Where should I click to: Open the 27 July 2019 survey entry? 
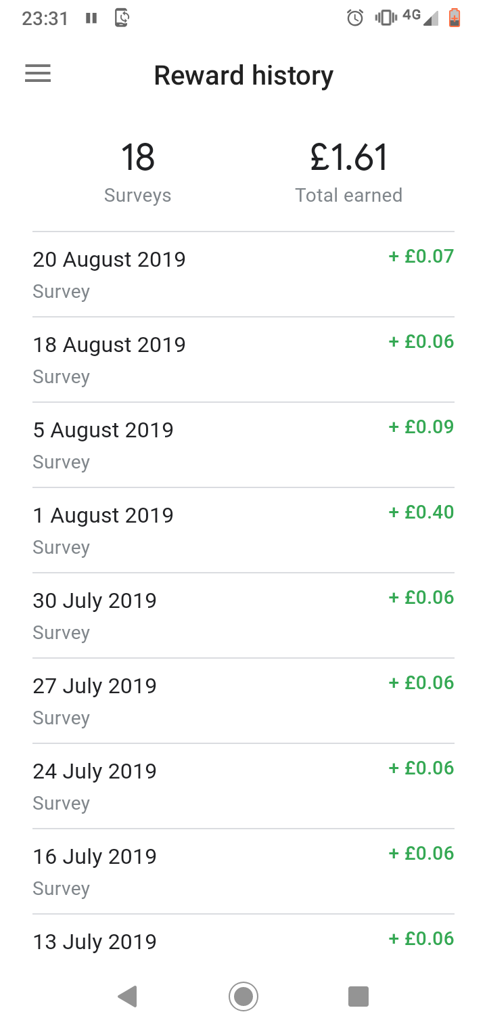(x=243, y=701)
